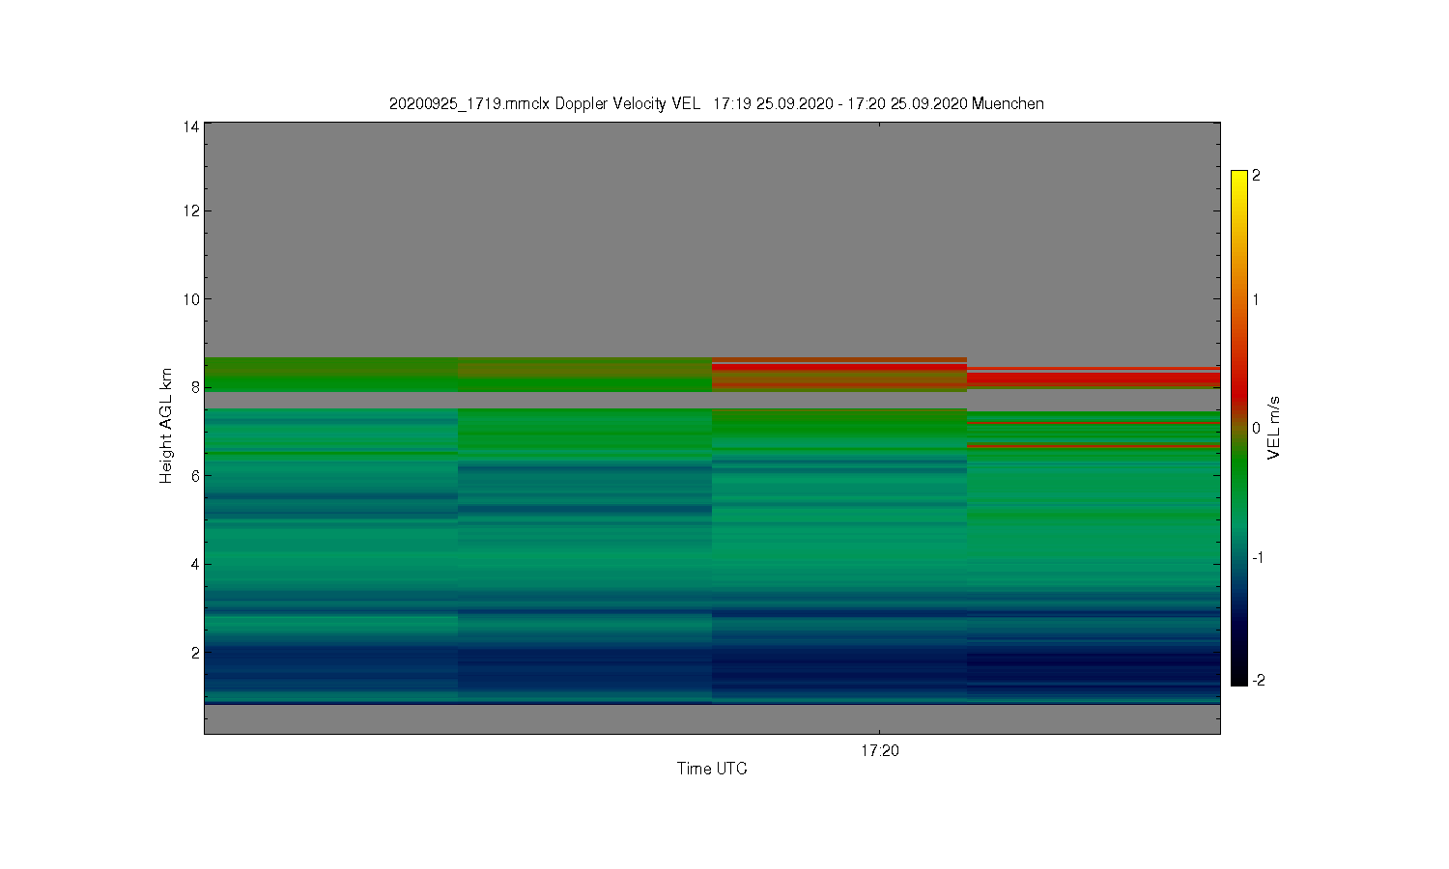Click the 17:20 time tick label

click(879, 750)
